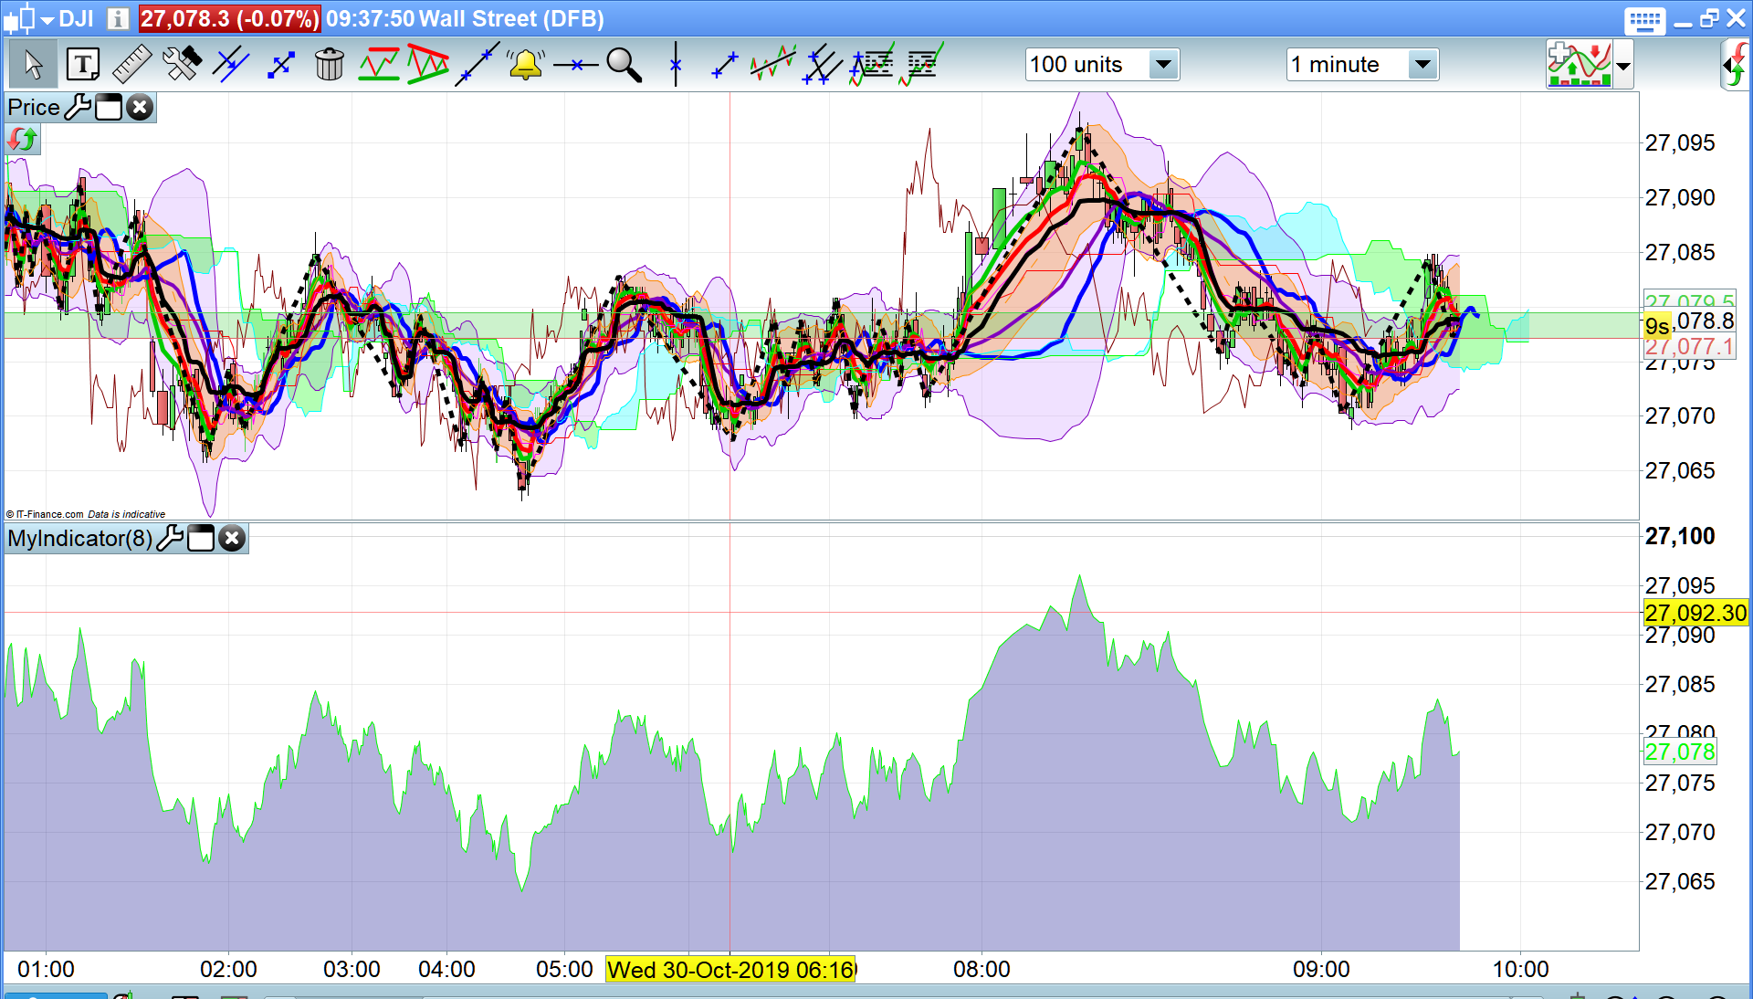
Task: Toggle Price panel window display
Action: (109, 108)
